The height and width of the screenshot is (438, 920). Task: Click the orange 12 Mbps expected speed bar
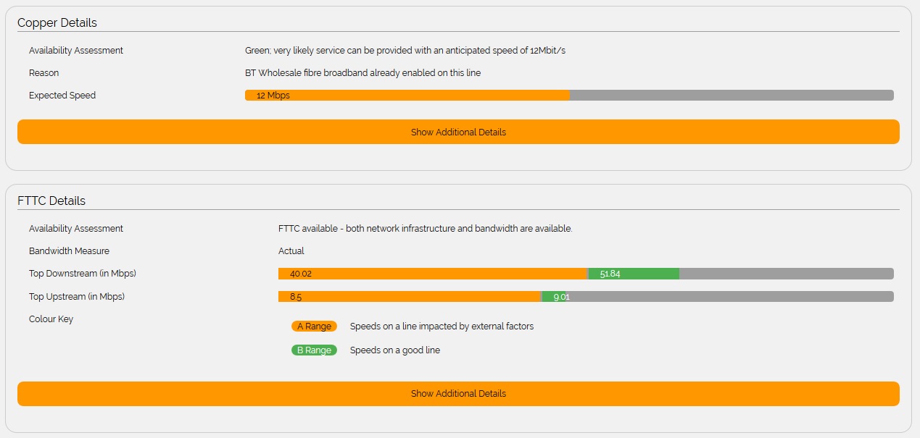coord(407,96)
